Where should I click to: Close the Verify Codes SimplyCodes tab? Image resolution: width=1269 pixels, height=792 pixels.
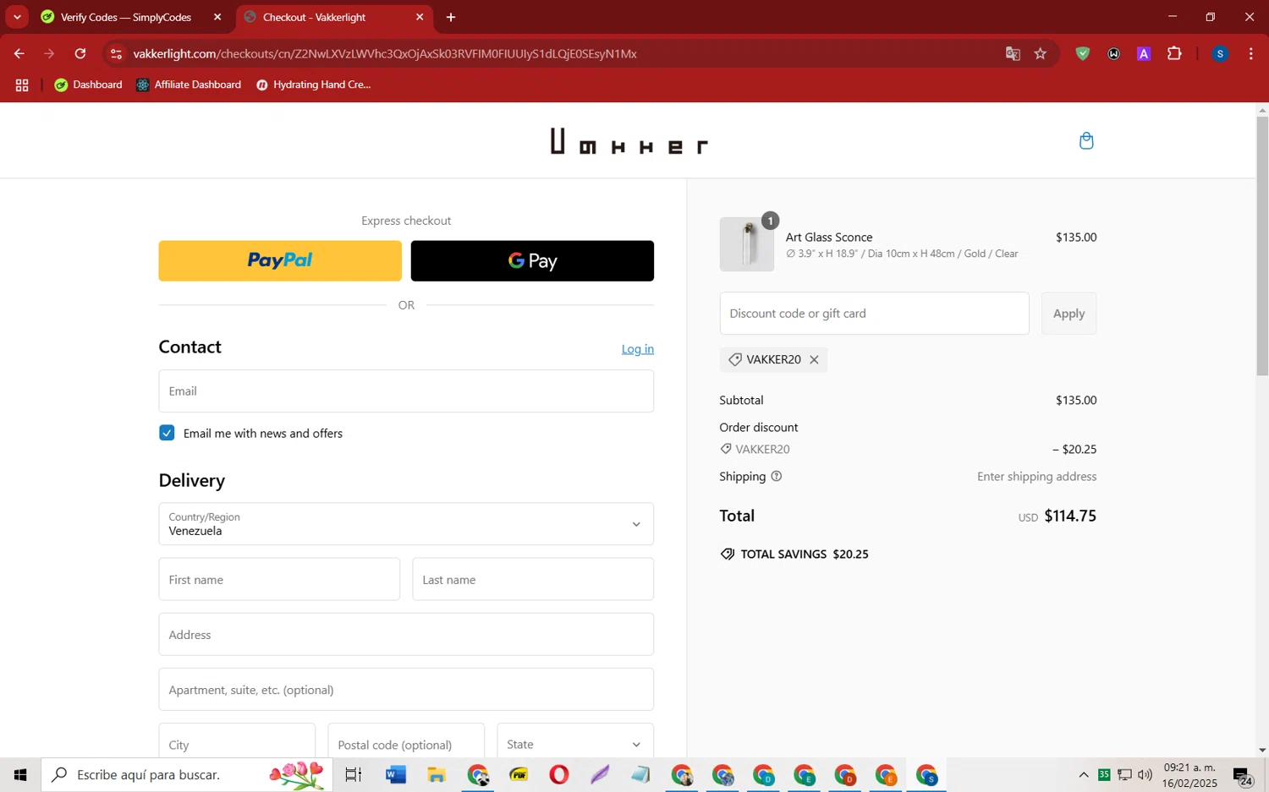[217, 17]
